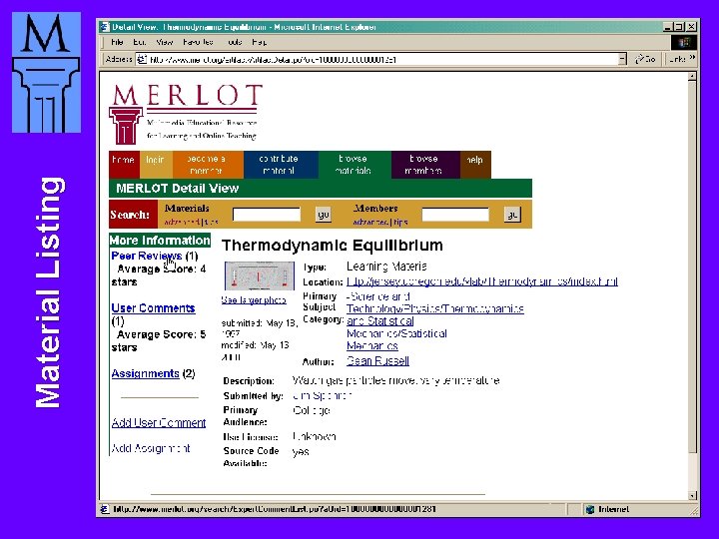Image resolution: width=719 pixels, height=539 pixels.
Task: Go to the home navigation tab
Action: (124, 165)
